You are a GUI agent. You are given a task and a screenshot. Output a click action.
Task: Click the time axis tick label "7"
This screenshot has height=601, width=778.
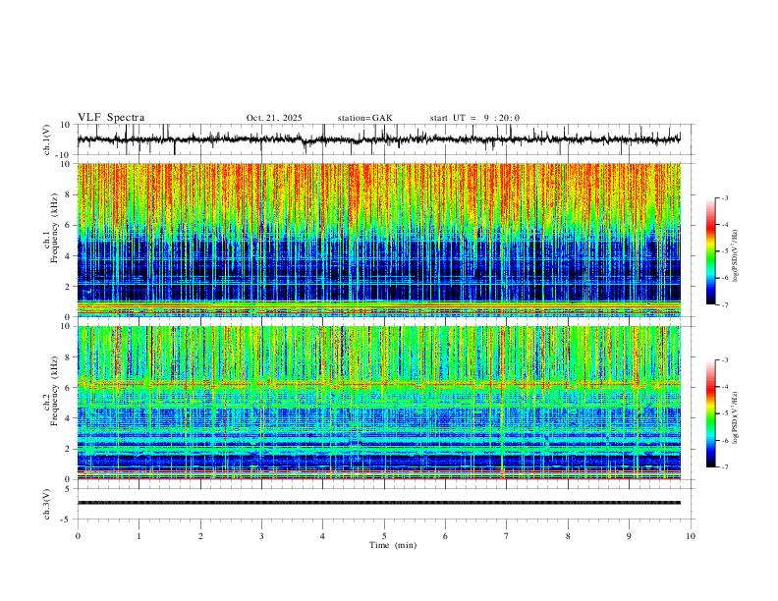(x=506, y=536)
